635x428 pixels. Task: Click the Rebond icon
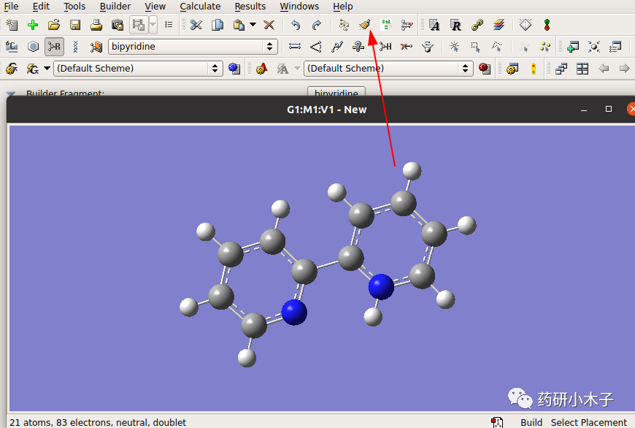click(x=344, y=25)
